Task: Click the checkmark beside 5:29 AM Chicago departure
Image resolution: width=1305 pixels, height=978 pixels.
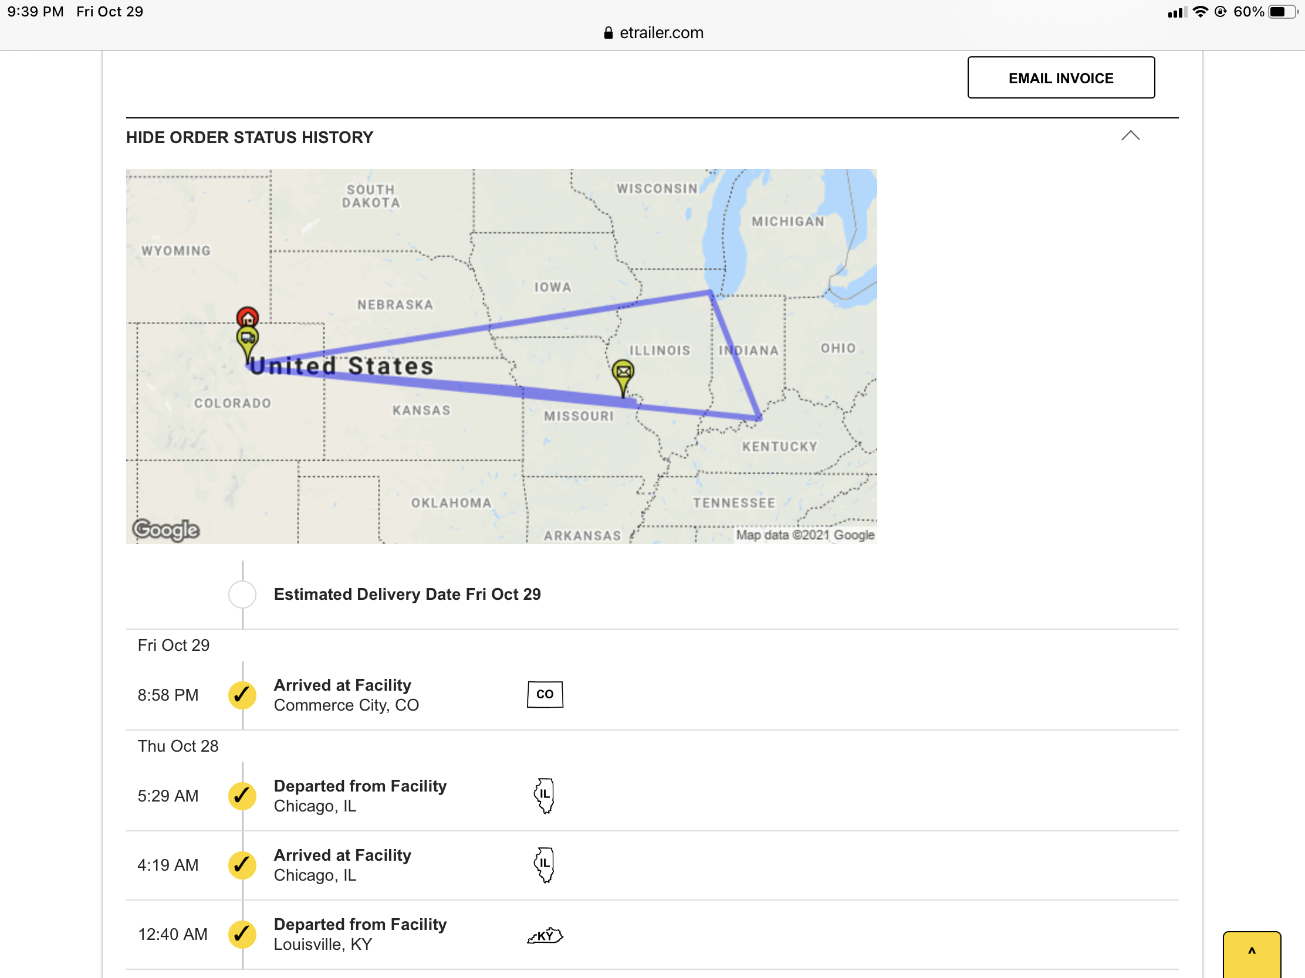Action: (x=242, y=796)
